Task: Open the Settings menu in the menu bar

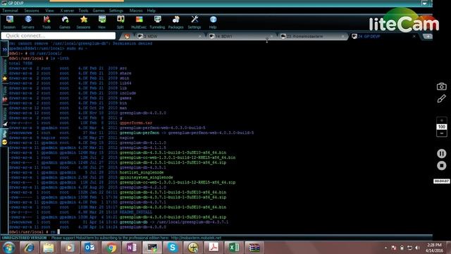Action: (116, 11)
